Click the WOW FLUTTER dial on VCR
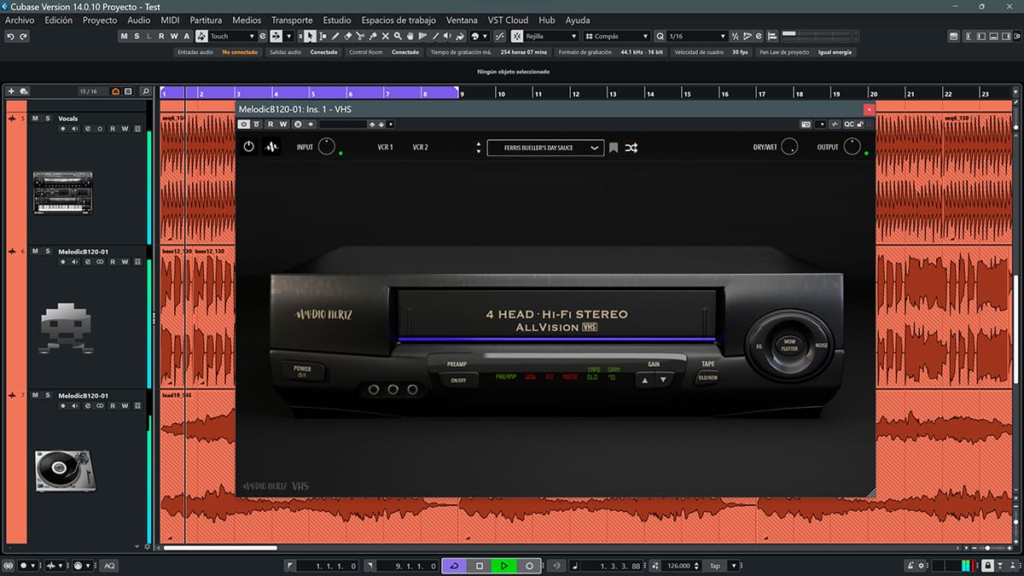This screenshot has width=1024, height=576. coord(788,345)
